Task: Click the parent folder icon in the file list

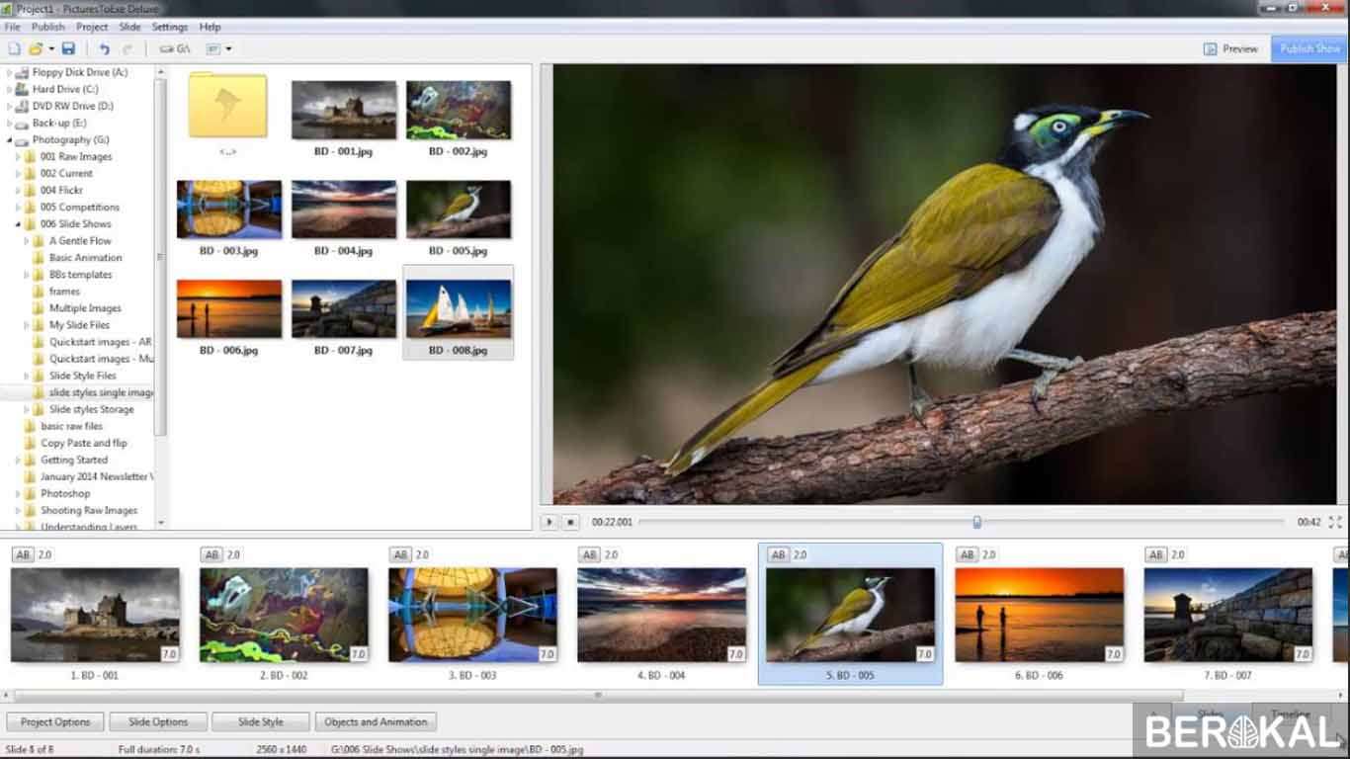Action: [228, 106]
